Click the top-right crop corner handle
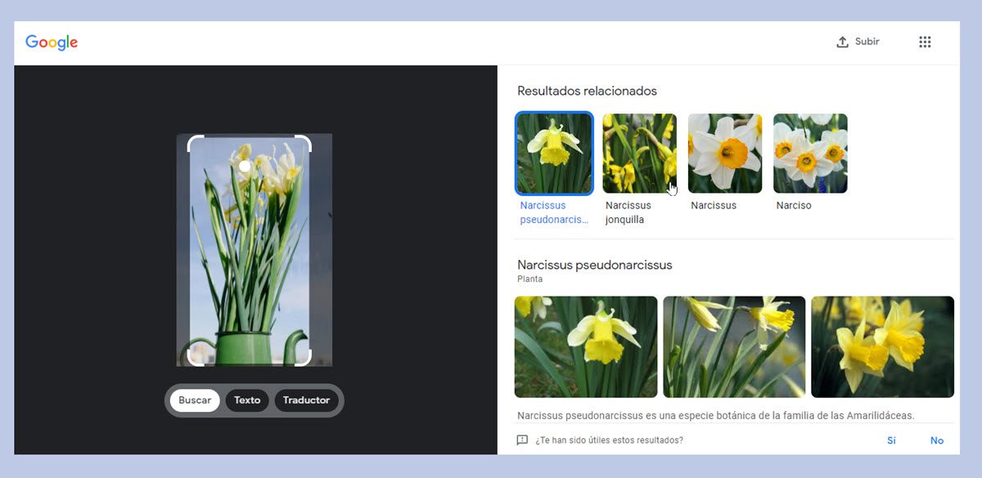Image resolution: width=982 pixels, height=478 pixels. point(304,144)
